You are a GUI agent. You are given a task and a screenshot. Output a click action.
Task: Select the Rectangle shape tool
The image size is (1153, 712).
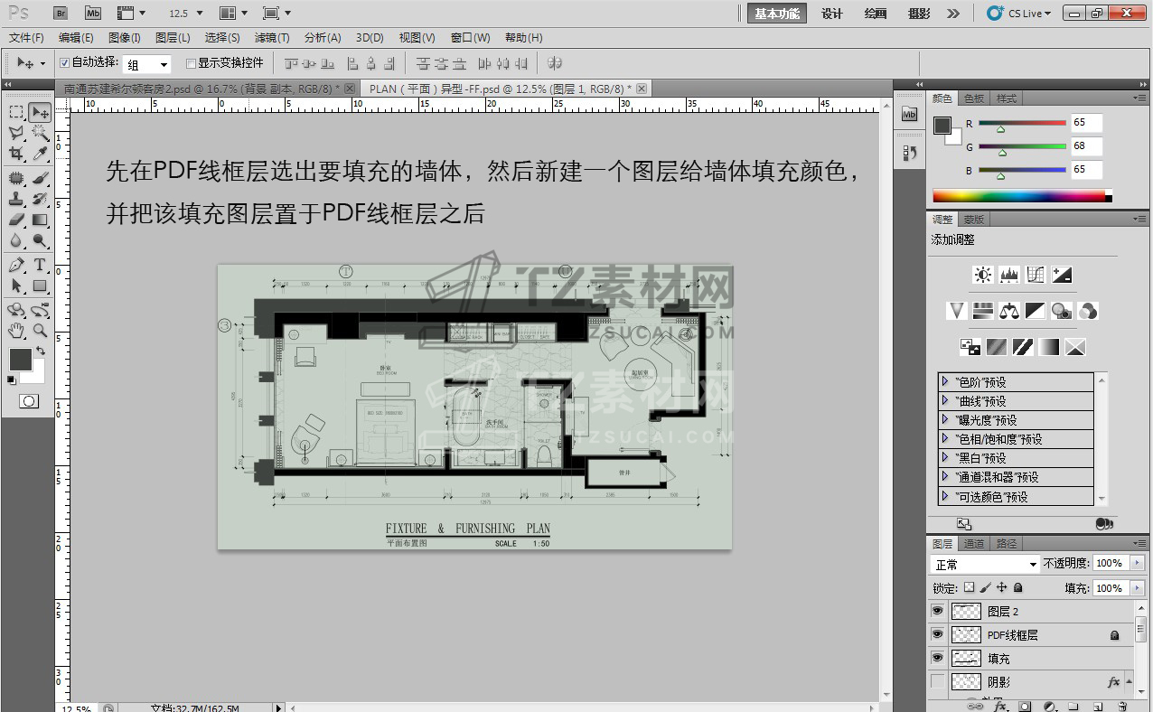pos(40,286)
